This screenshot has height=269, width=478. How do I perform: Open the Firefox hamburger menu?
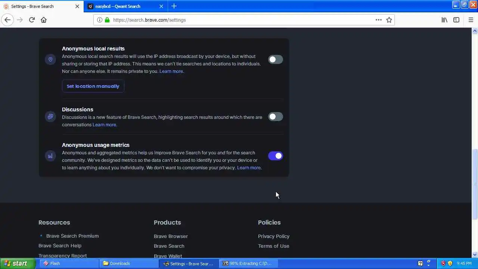[471, 20]
